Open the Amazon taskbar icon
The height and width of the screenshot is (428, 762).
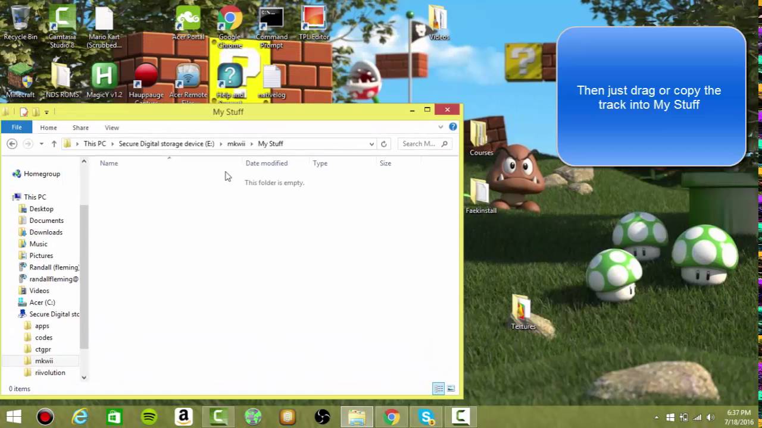184,417
